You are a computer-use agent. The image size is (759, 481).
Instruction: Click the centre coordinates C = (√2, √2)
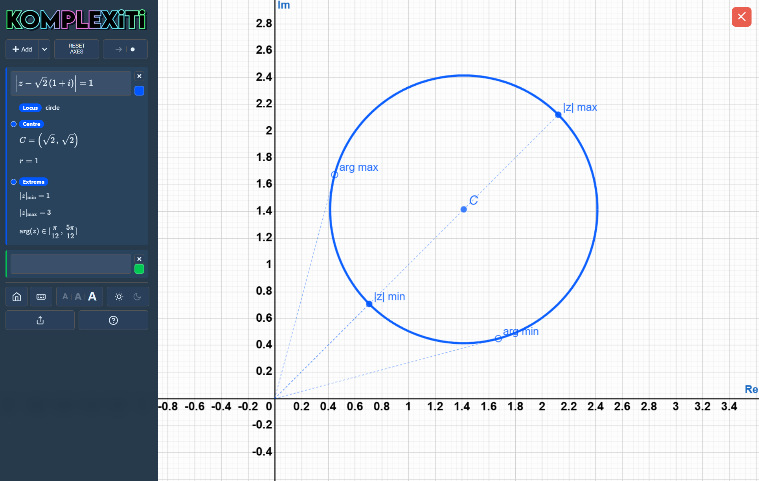click(49, 140)
